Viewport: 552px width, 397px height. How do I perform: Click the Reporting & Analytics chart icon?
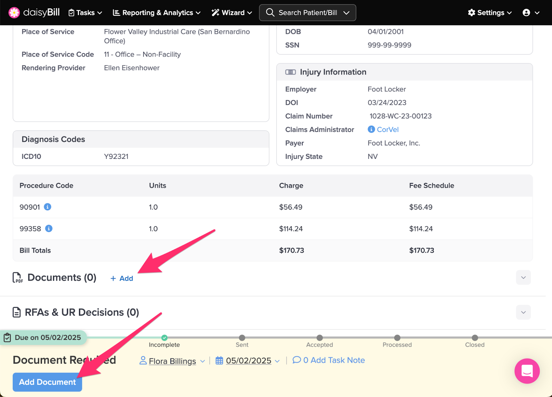[116, 13]
